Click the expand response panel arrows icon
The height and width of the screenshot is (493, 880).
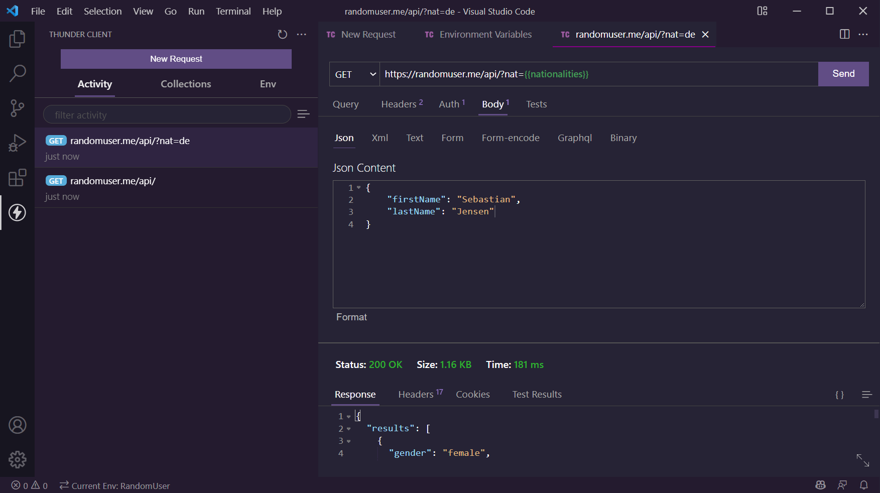tap(862, 460)
